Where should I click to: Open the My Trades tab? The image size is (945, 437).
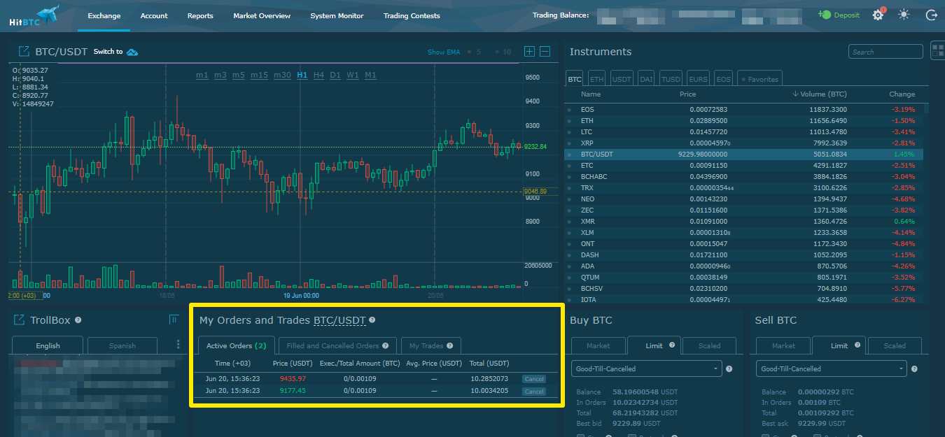(x=431, y=345)
